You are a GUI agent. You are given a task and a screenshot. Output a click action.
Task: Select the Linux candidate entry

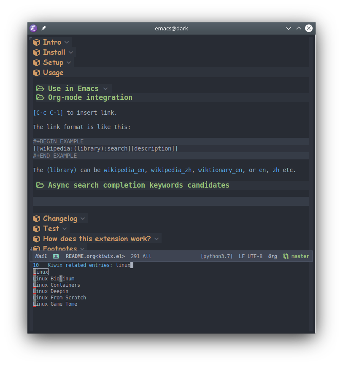click(41, 272)
